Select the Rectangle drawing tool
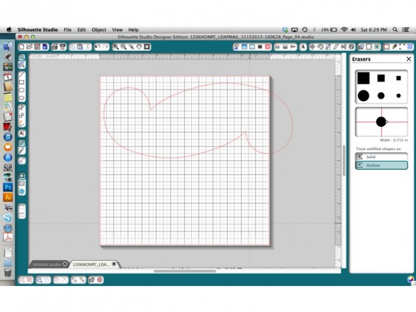 pyautogui.click(x=22, y=82)
